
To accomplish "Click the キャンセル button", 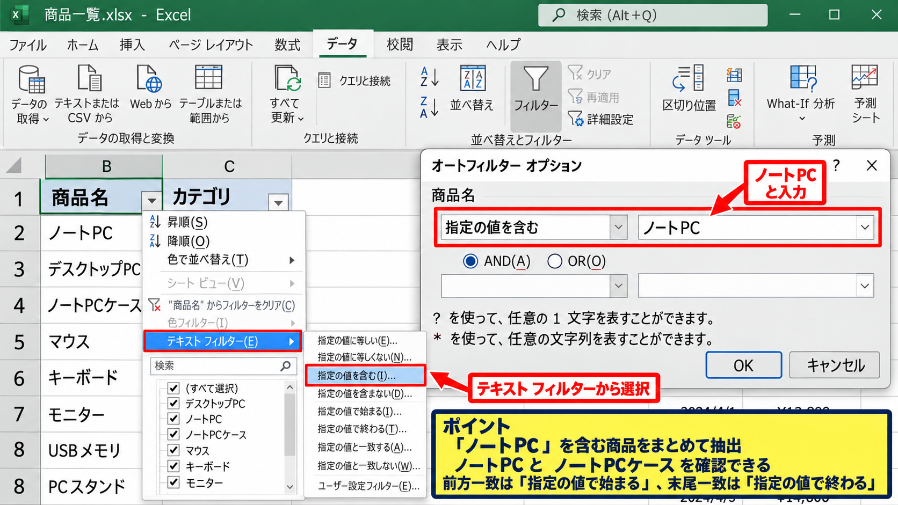I will pyautogui.click(x=835, y=365).
